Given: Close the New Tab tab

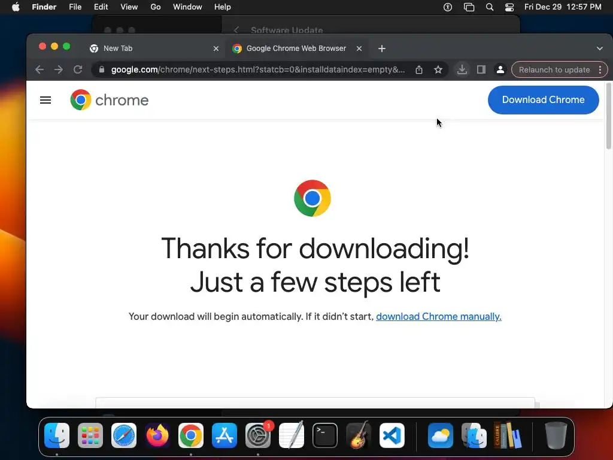Looking at the screenshot, I should (216, 49).
